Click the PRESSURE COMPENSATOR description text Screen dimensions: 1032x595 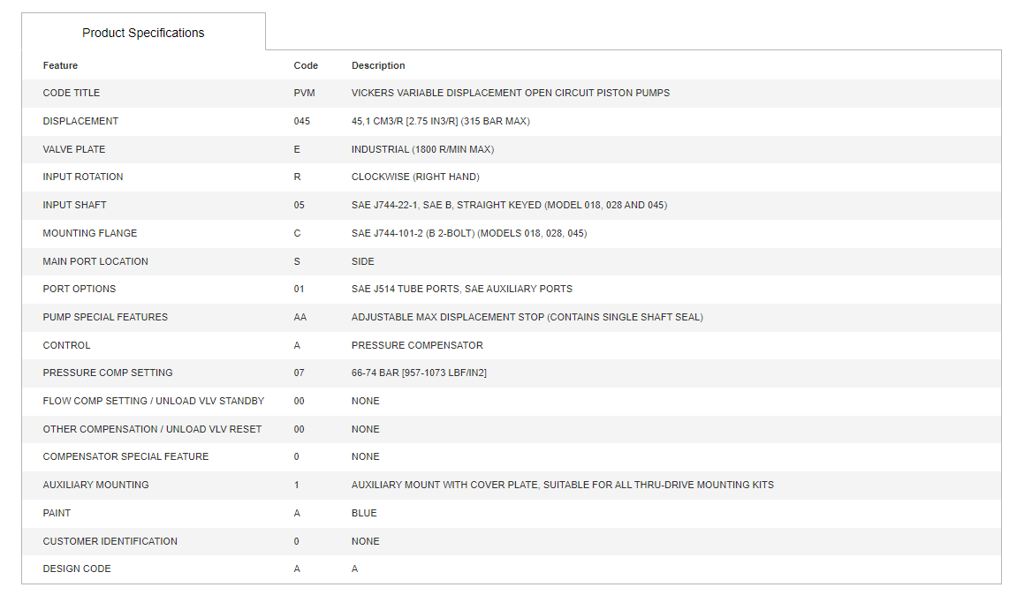click(x=417, y=345)
